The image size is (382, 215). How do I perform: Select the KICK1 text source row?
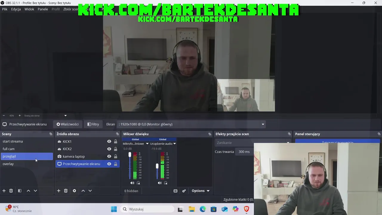point(87,142)
